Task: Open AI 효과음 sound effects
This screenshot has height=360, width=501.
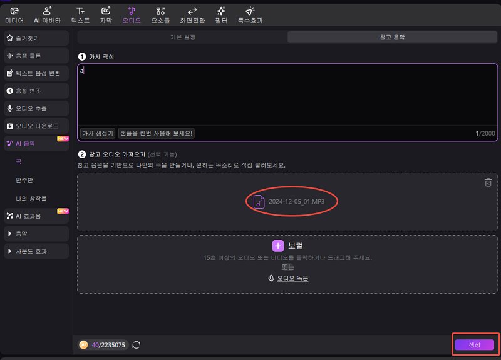Action: coord(36,216)
